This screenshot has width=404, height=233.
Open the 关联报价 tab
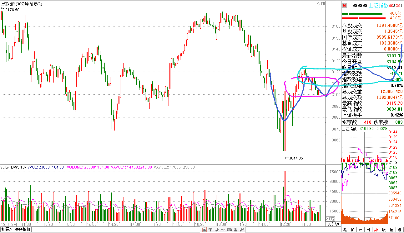point(23,230)
